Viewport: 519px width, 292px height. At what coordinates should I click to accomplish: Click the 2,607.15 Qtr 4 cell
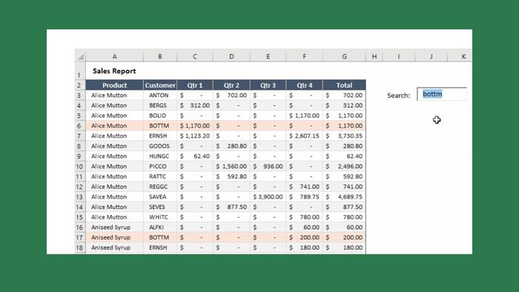[x=304, y=136]
